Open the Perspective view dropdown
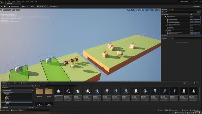This screenshot has height=114, width=202. (7, 10)
